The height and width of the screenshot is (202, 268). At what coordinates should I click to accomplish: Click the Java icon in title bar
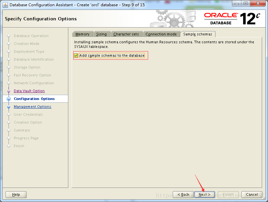5,5
